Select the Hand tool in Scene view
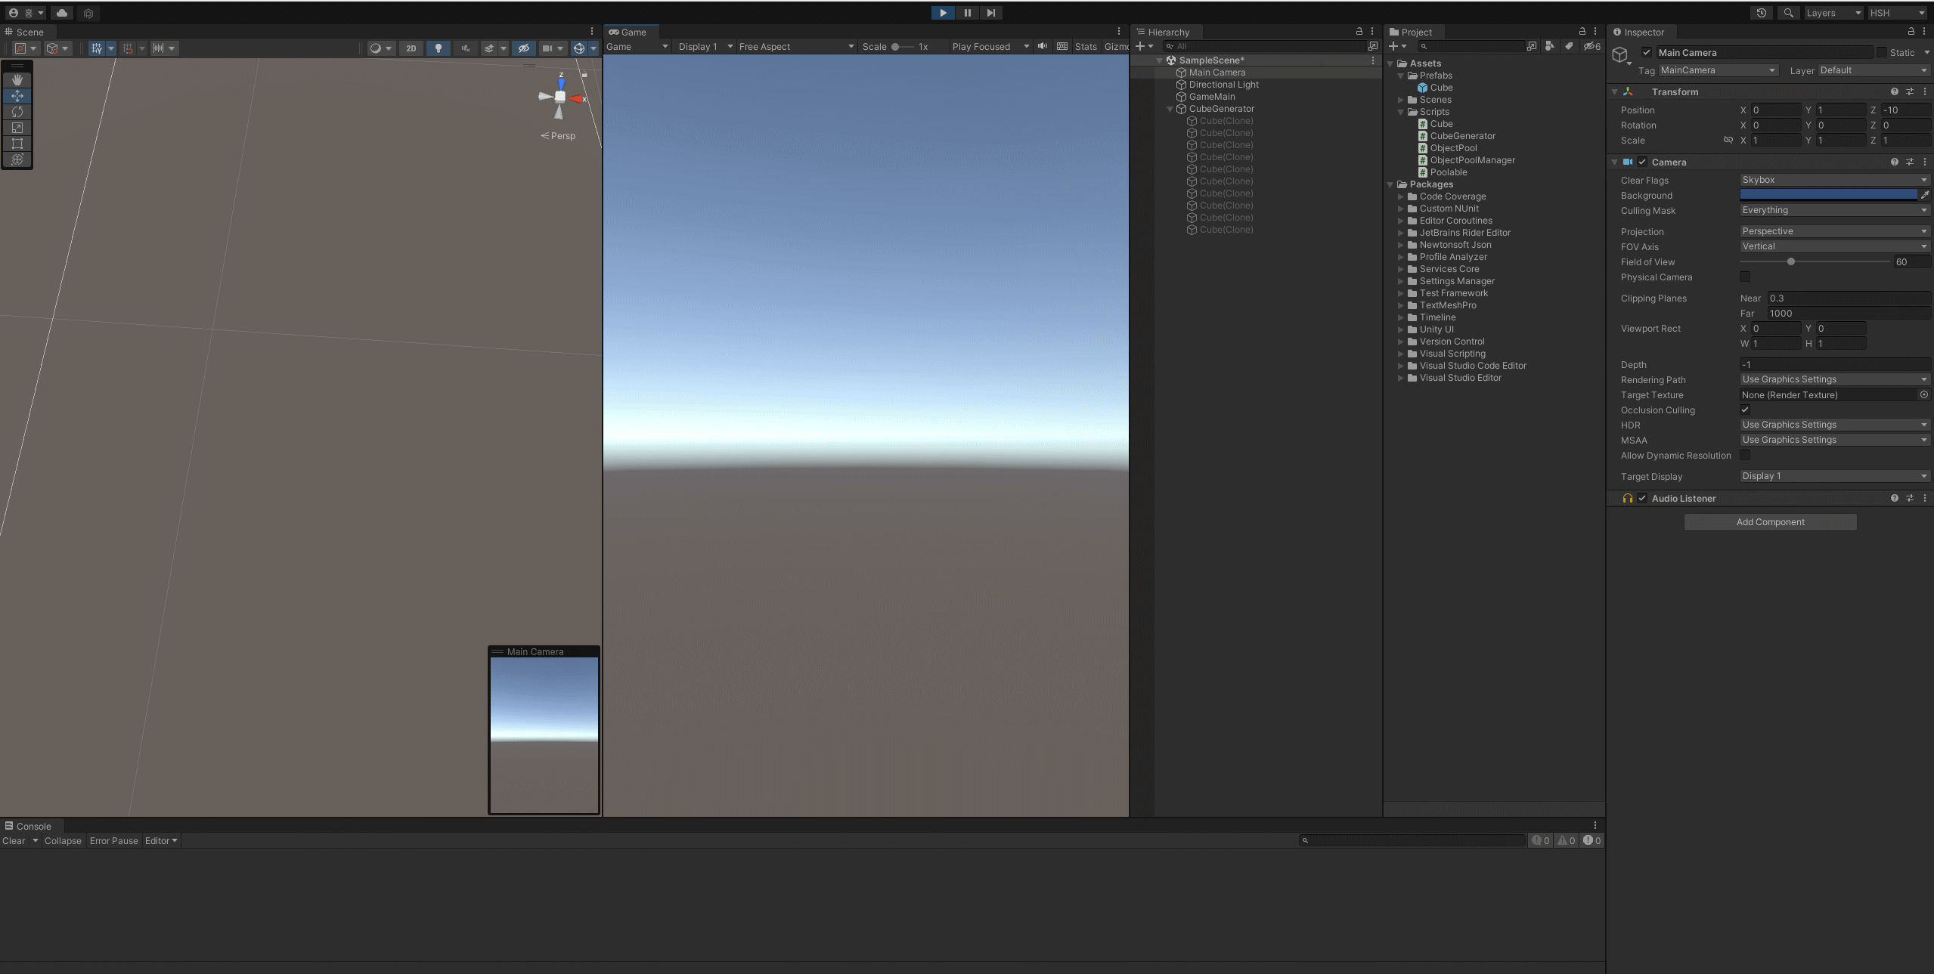Screen dimensions: 1934x974 17,79
